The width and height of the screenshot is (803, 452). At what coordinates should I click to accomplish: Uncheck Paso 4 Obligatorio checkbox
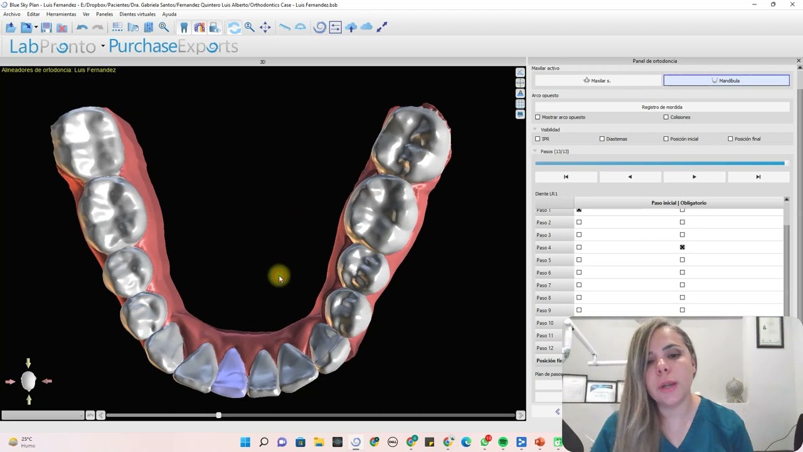point(683,247)
